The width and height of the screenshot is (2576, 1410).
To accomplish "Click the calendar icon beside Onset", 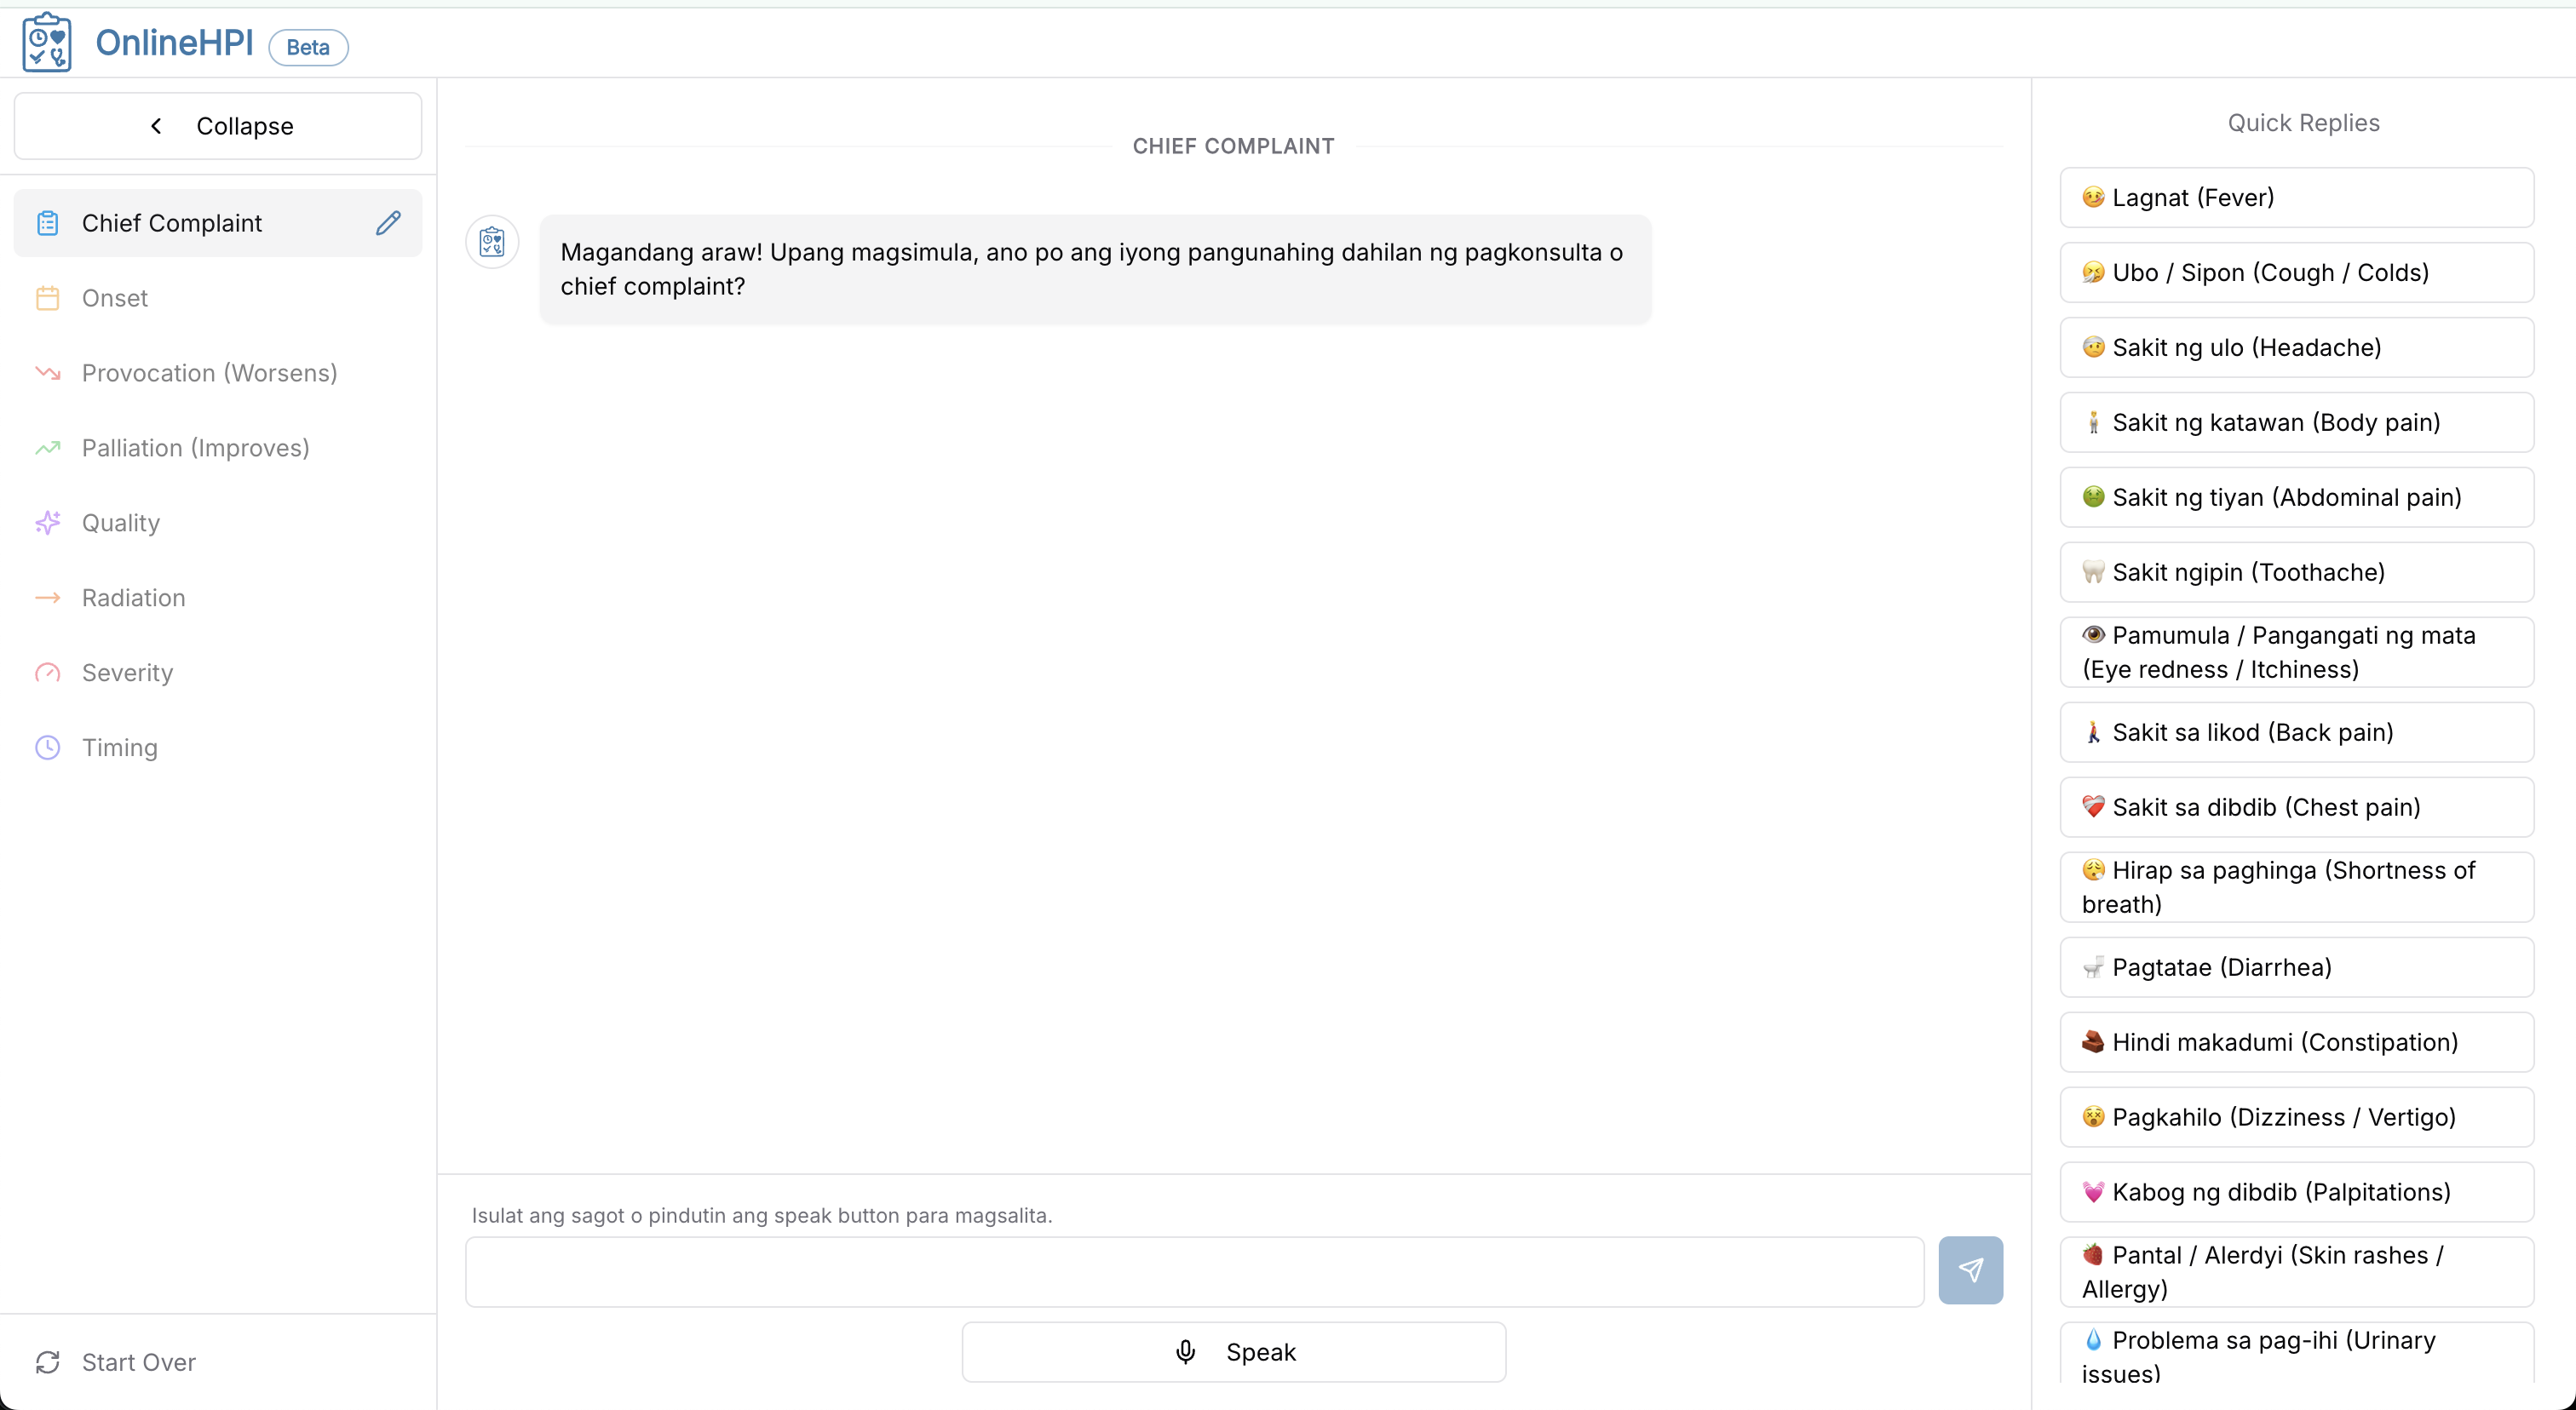I will [x=48, y=297].
